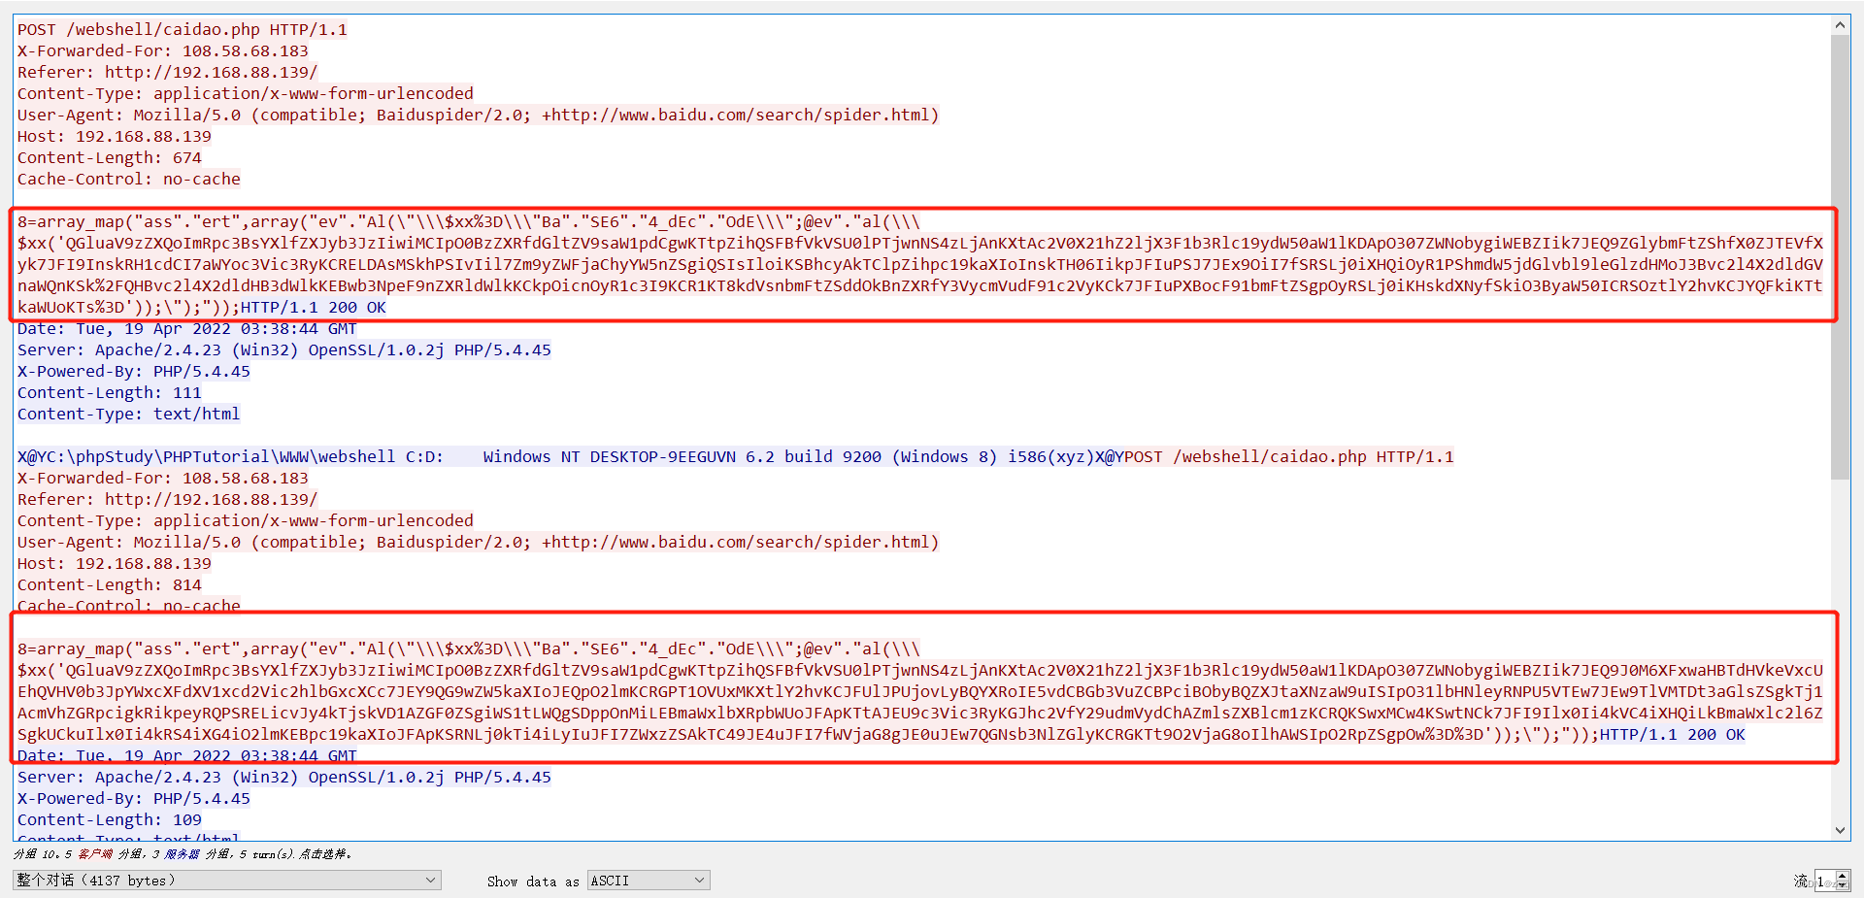Viewport: 1864px width, 898px height.
Task: Click the scrollbar down arrow
Action: 1840,830
